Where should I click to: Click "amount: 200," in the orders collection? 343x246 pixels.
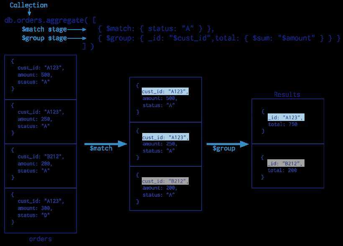click(35, 164)
